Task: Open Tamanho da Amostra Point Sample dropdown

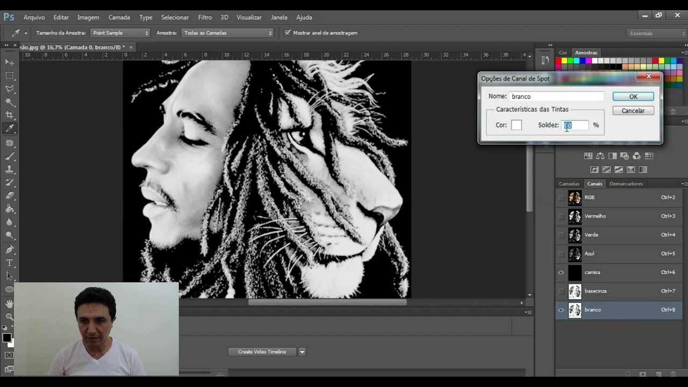Action: point(120,33)
